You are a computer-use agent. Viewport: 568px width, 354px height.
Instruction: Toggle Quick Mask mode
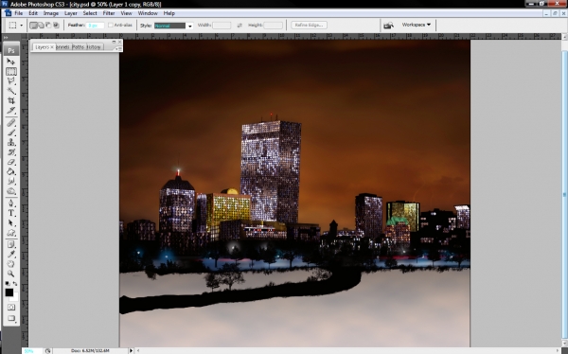coord(10,308)
